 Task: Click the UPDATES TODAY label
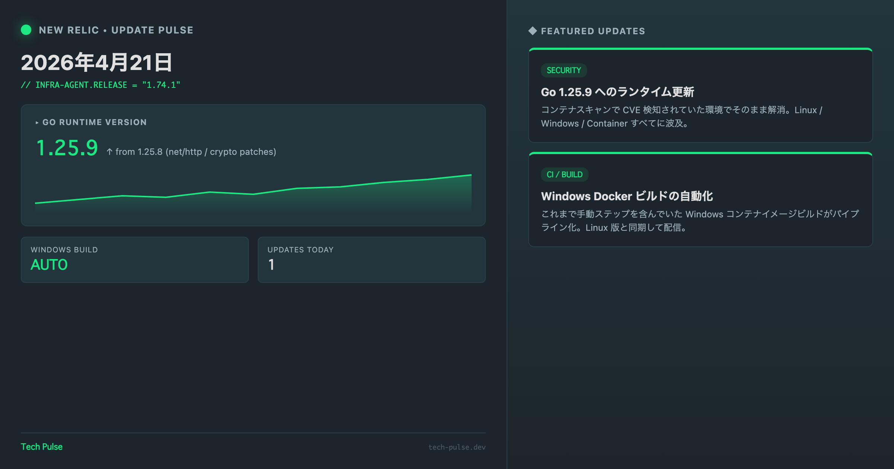(301, 250)
